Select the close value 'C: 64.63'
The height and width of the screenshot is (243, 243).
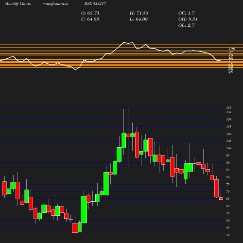coord(90,19)
